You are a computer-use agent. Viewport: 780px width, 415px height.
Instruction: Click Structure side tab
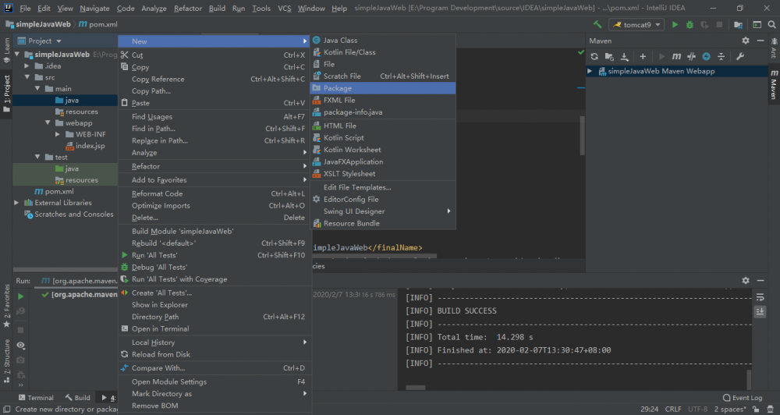(6, 360)
